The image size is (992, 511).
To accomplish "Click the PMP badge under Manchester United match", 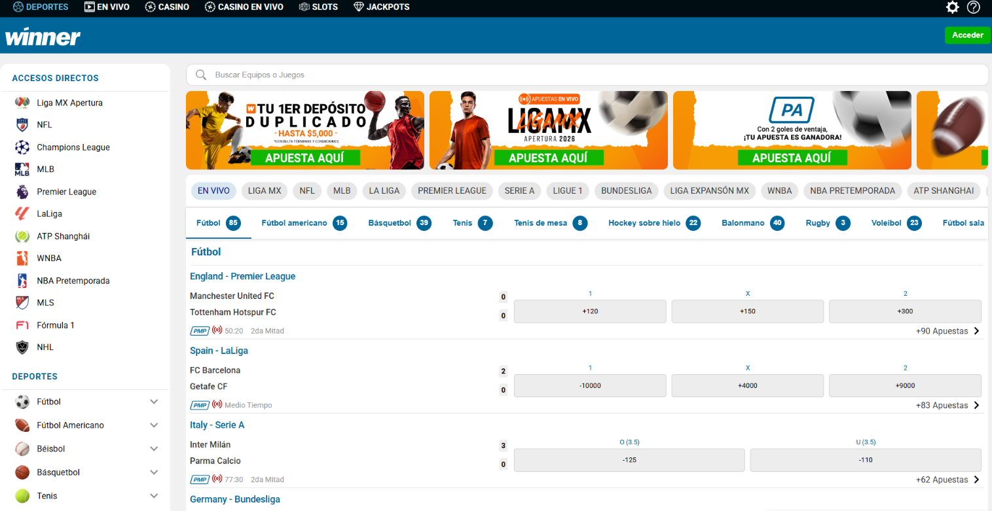I will [x=200, y=331].
